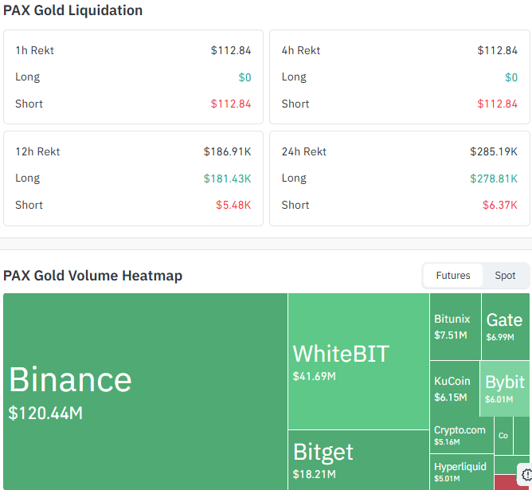Screen dimensions: 532x490
Task: Click the Gate $6.99M tile
Action: [x=506, y=327]
